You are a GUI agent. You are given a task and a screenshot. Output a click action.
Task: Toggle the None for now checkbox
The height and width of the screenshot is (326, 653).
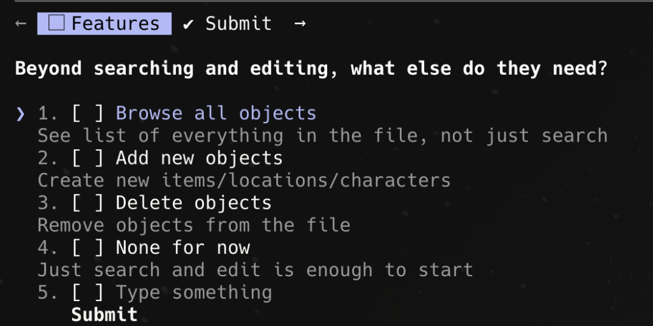pyautogui.click(x=87, y=248)
